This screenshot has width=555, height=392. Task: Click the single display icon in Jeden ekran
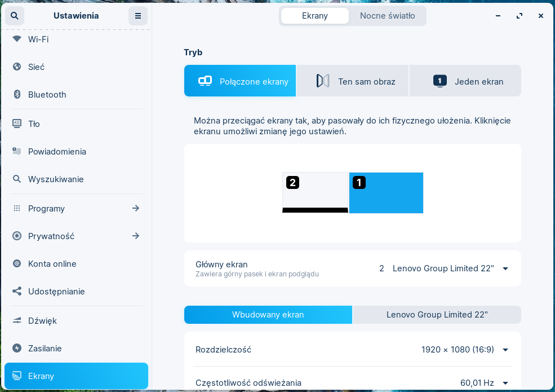point(440,81)
